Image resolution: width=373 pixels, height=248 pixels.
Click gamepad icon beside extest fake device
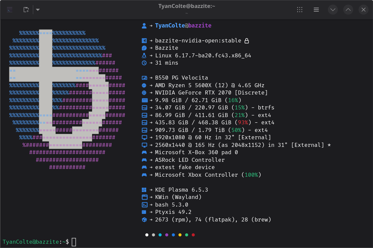(144, 167)
